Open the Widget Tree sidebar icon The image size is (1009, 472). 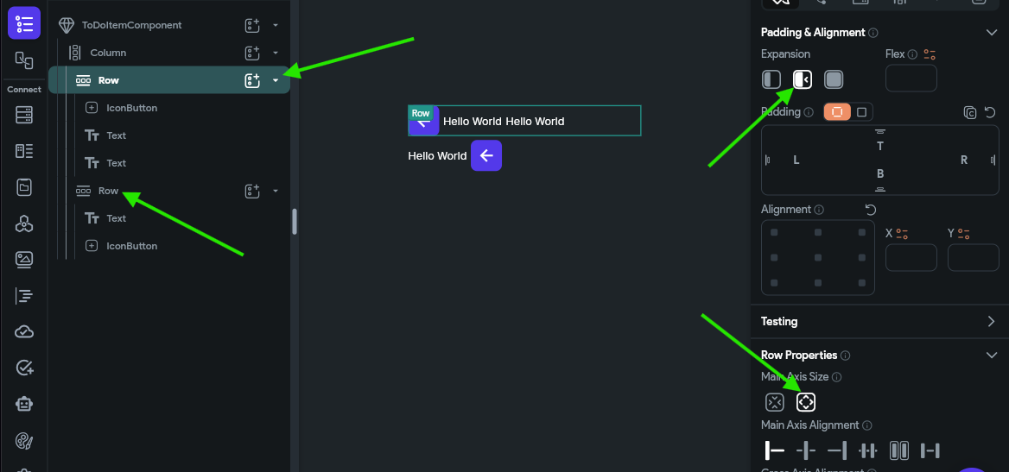(24, 23)
